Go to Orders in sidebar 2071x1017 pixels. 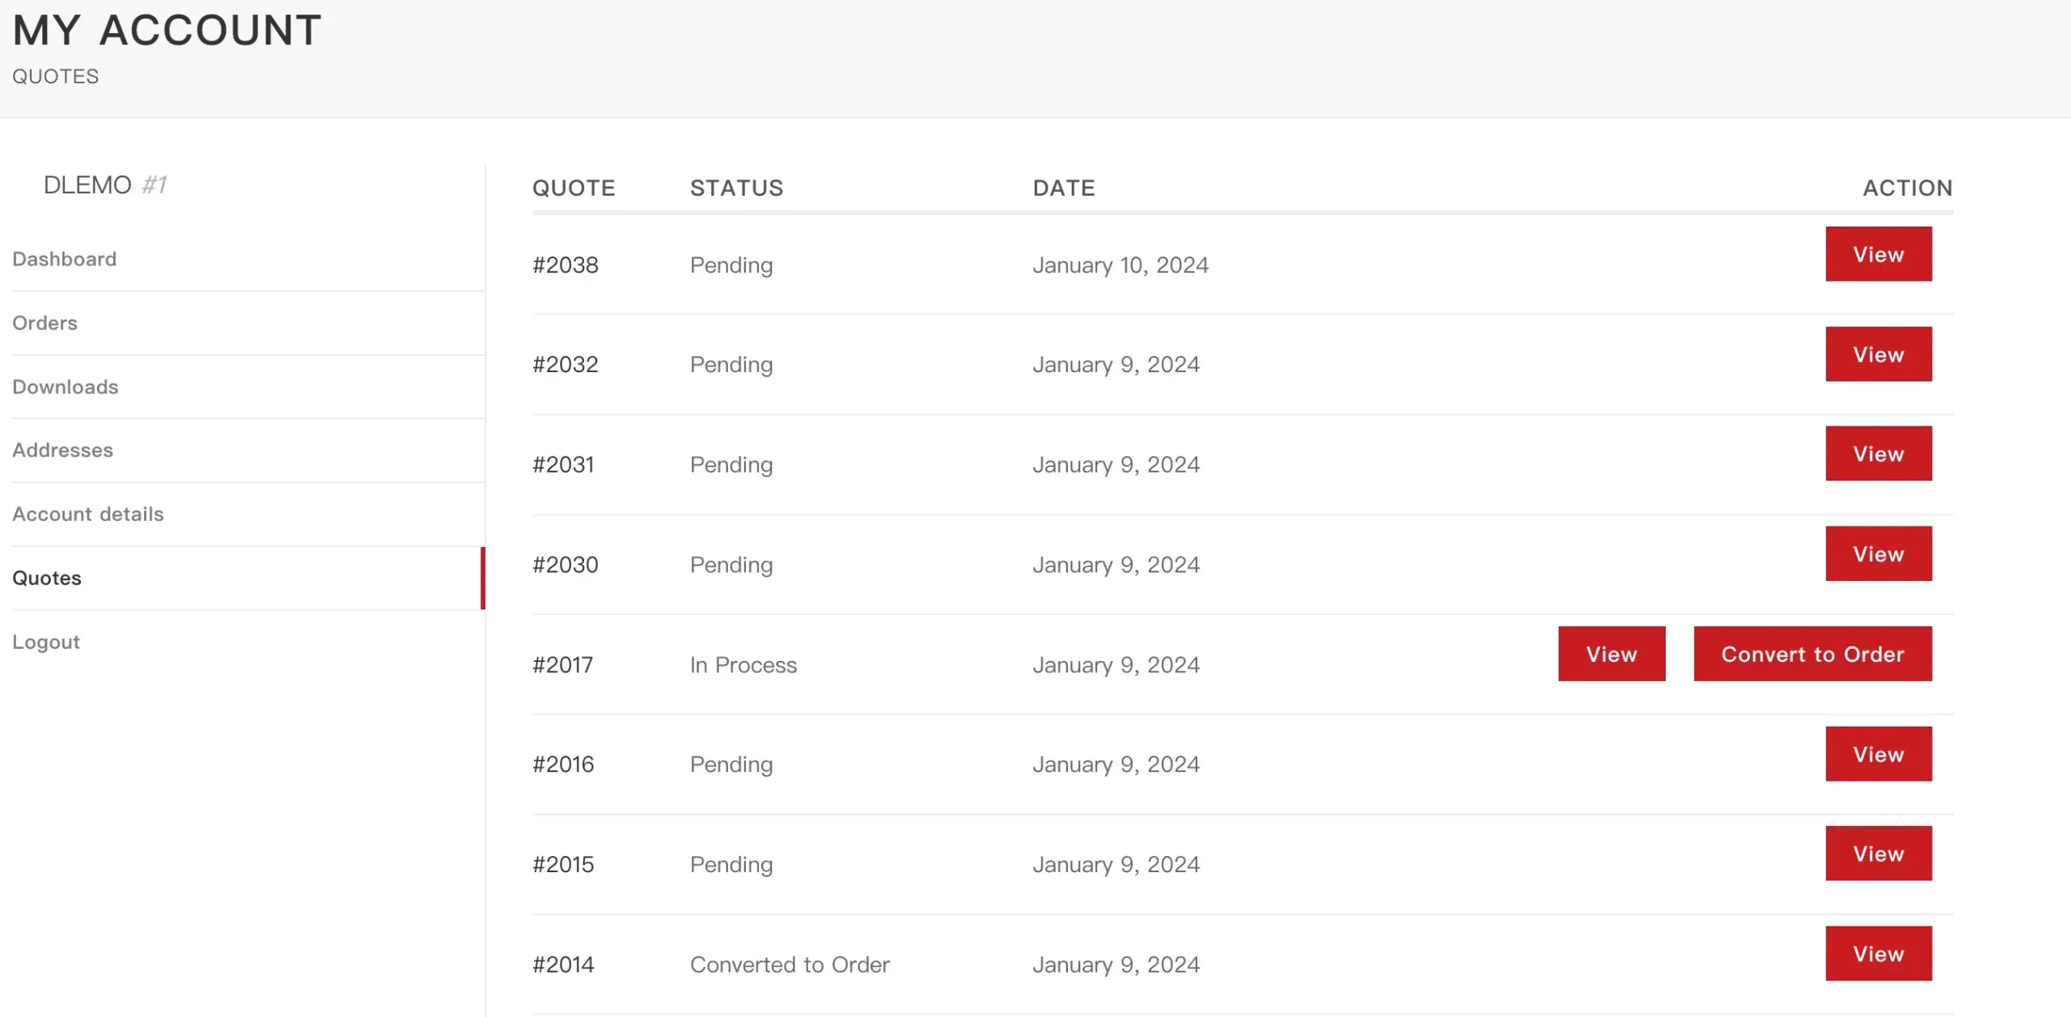click(45, 323)
